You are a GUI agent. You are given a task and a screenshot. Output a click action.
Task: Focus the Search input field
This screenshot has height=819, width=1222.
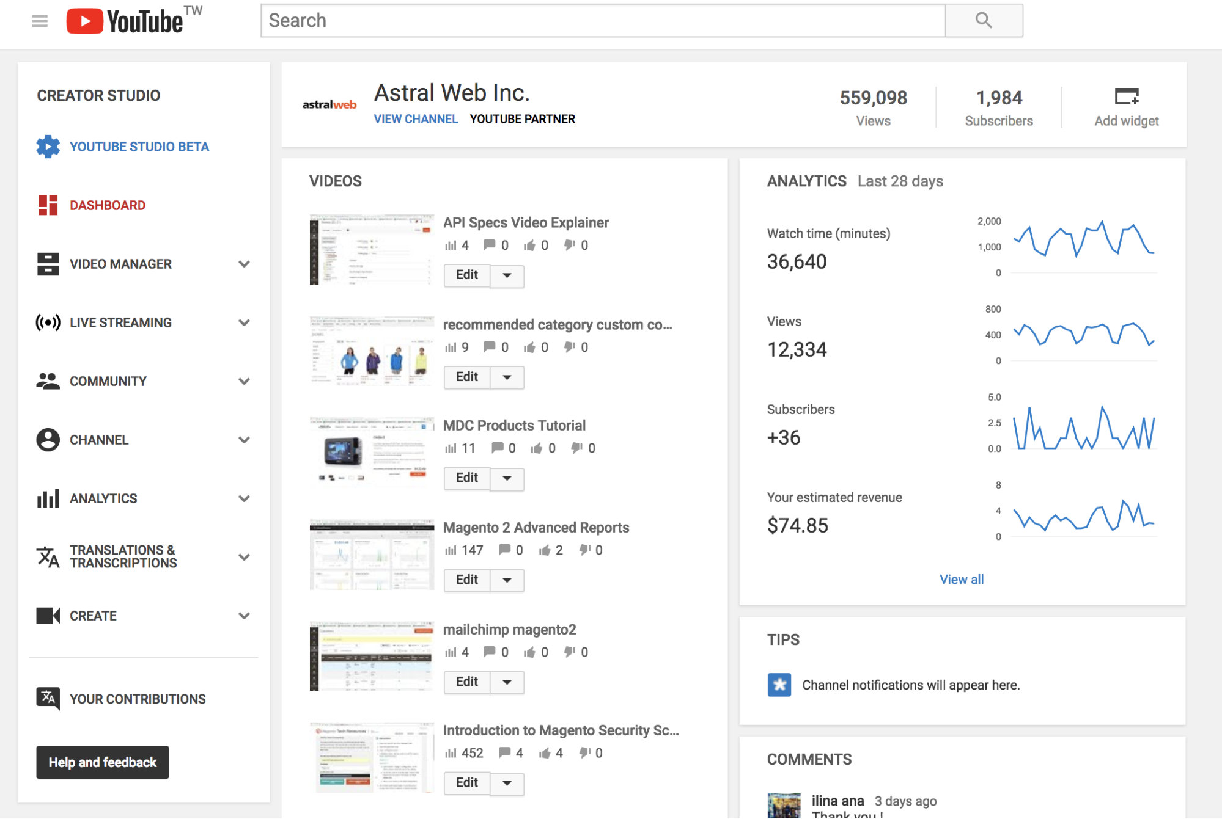[603, 21]
